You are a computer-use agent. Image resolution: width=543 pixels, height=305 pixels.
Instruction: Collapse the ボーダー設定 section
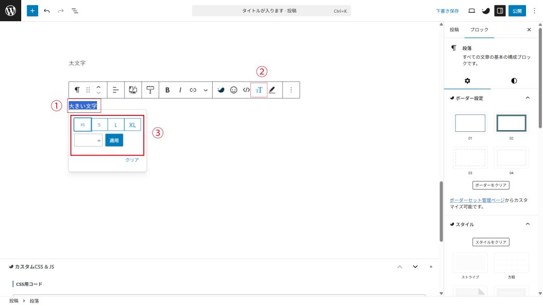527,98
